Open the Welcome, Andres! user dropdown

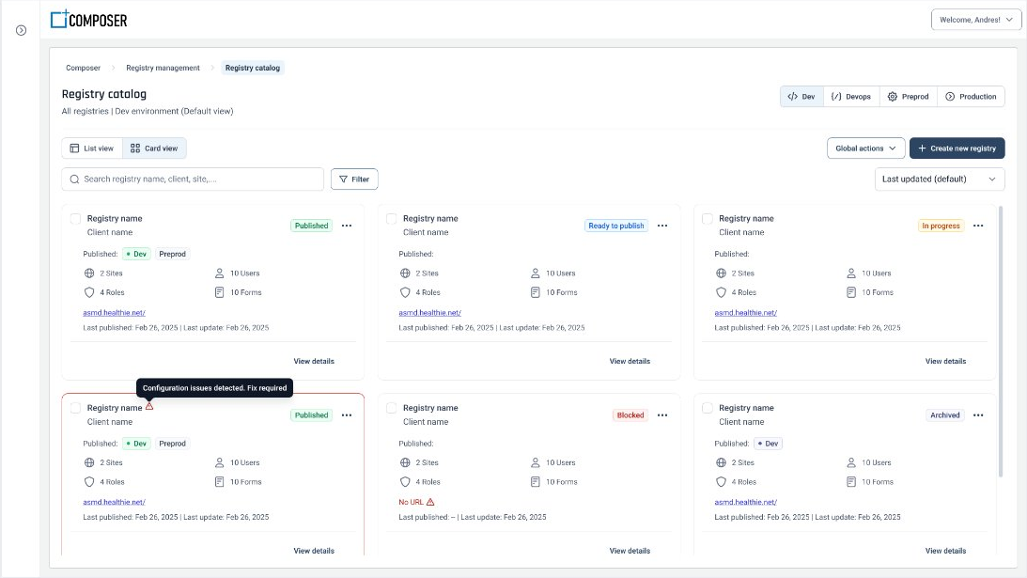[x=976, y=20]
